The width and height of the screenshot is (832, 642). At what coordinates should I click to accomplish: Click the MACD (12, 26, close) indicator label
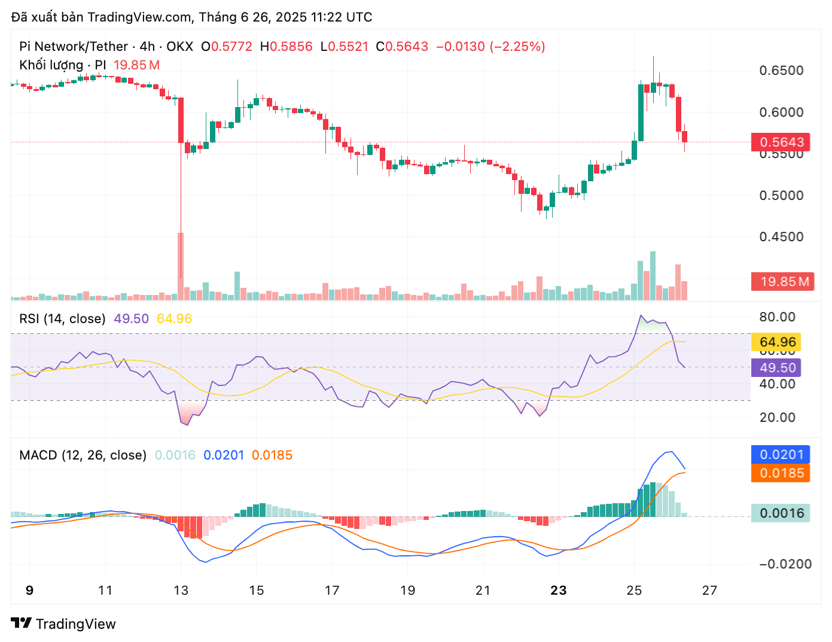click(x=83, y=455)
